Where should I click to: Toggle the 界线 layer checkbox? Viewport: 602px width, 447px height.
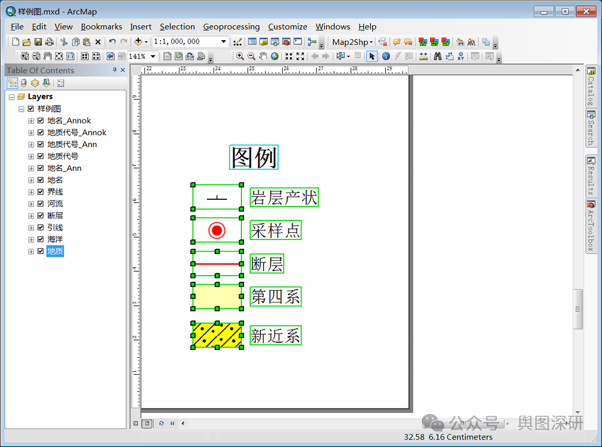coord(40,192)
